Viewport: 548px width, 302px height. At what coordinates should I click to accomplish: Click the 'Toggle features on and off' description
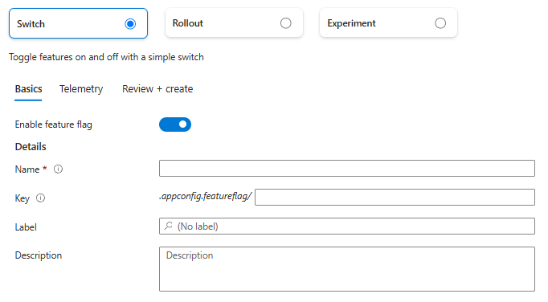[x=106, y=57]
